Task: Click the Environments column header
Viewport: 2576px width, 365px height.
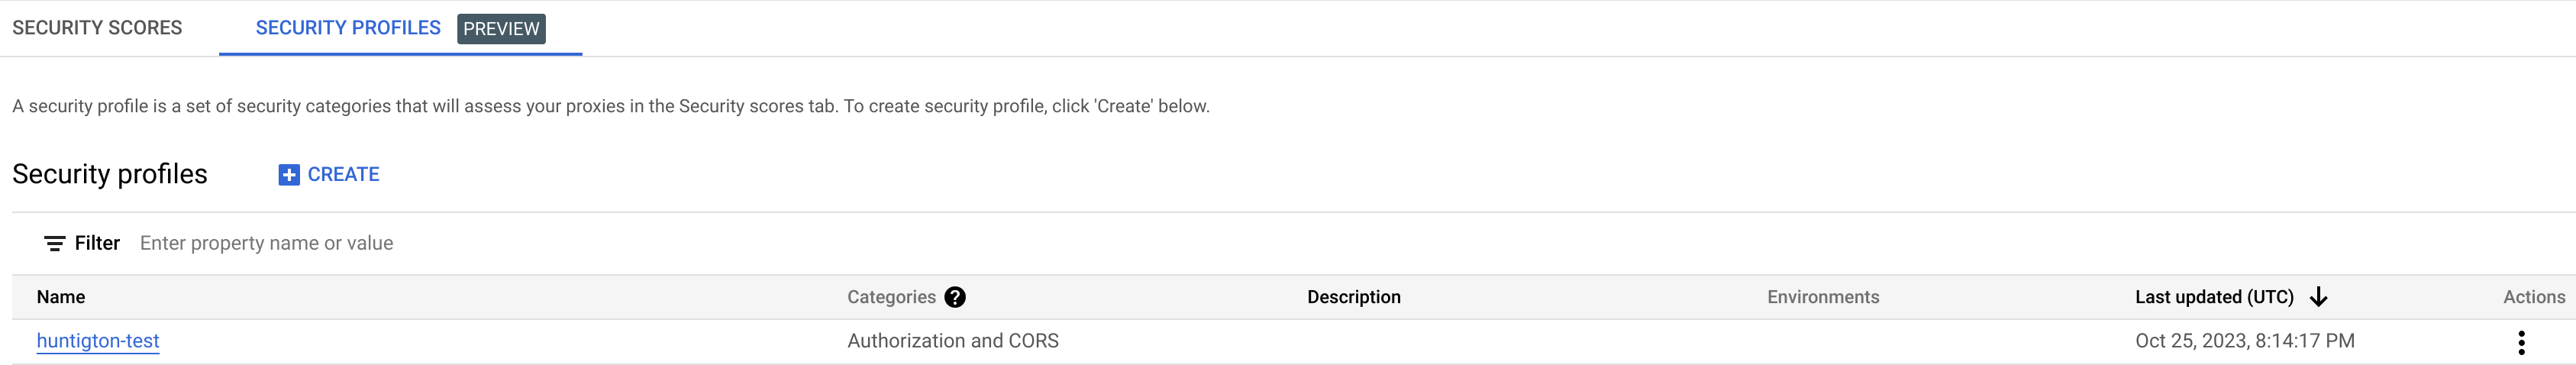Action: click(x=1822, y=297)
